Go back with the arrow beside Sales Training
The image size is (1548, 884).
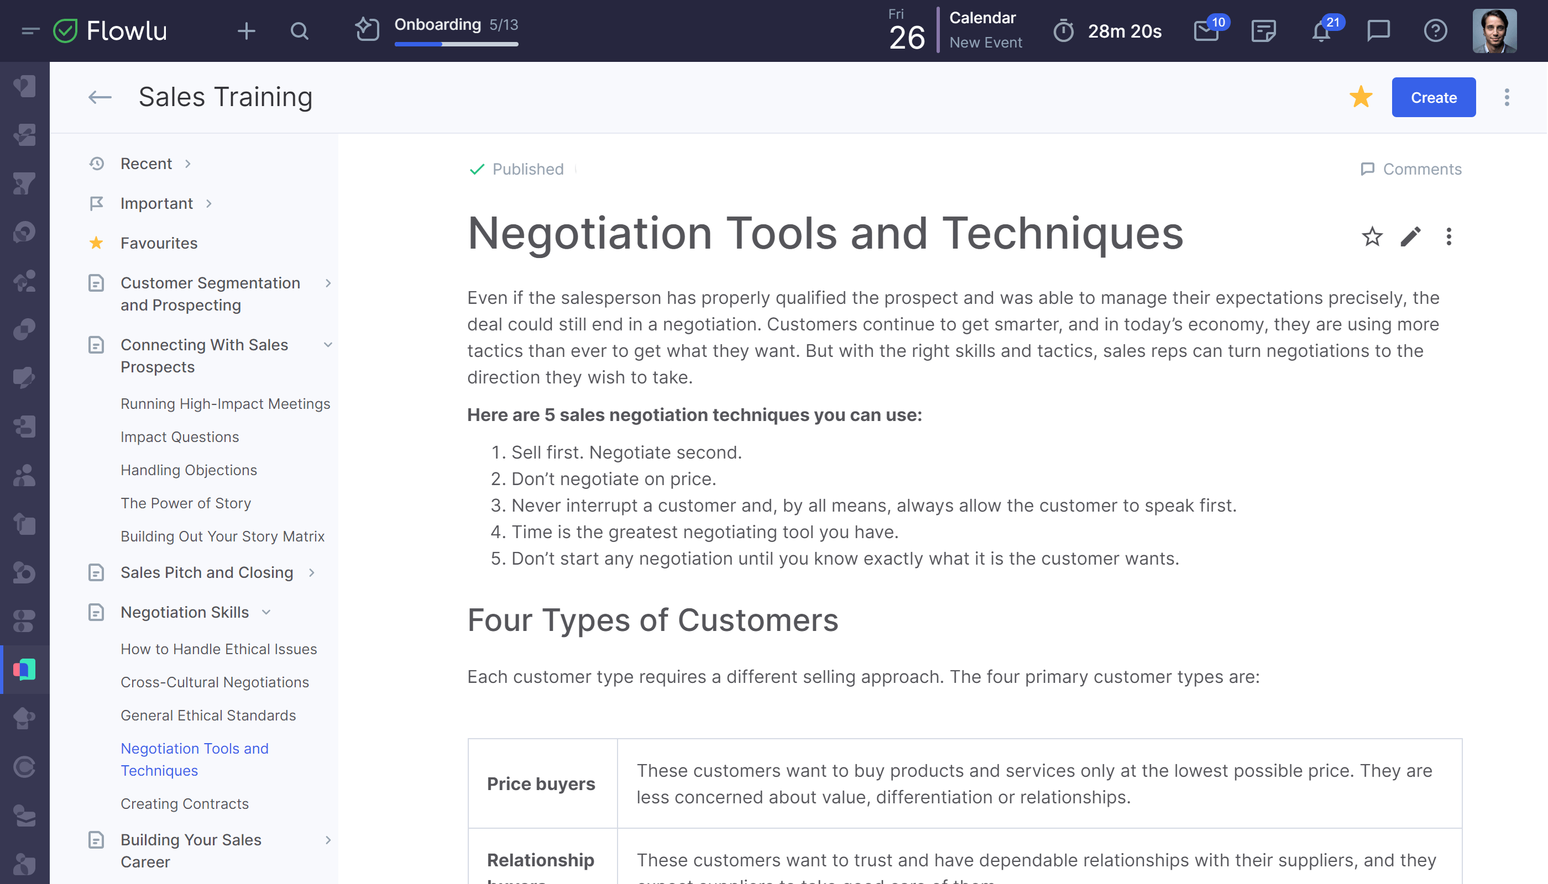click(x=100, y=97)
